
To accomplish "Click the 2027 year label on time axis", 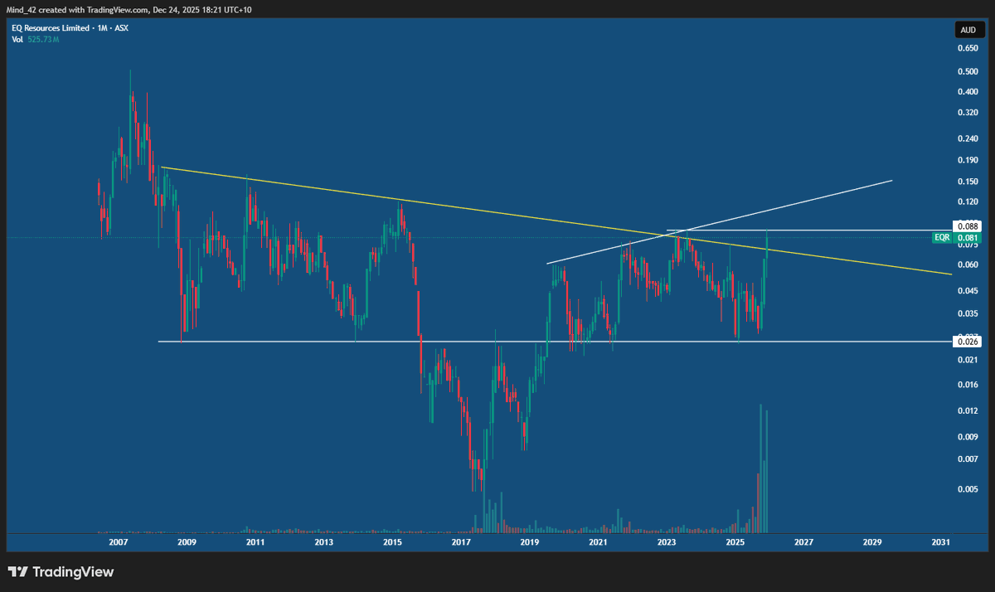I will [803, 542].
